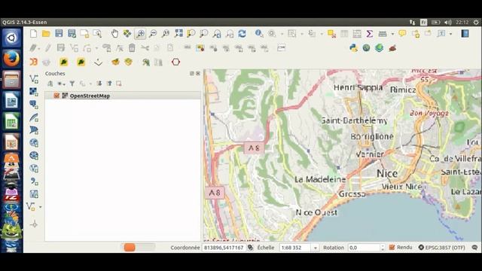Add a PostGIS layer from side toolbar

34,105
